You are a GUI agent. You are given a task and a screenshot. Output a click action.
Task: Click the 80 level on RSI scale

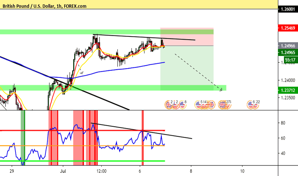(283, 123)
